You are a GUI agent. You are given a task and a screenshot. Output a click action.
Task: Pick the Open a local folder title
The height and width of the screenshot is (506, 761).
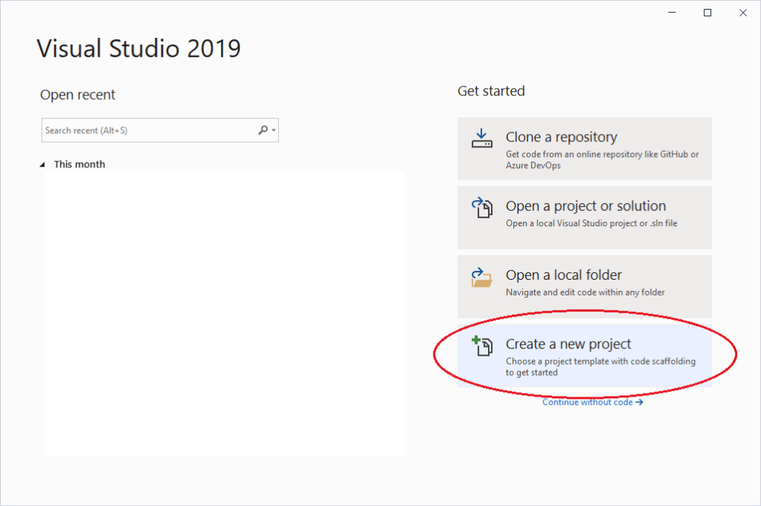tap(563, 275)
